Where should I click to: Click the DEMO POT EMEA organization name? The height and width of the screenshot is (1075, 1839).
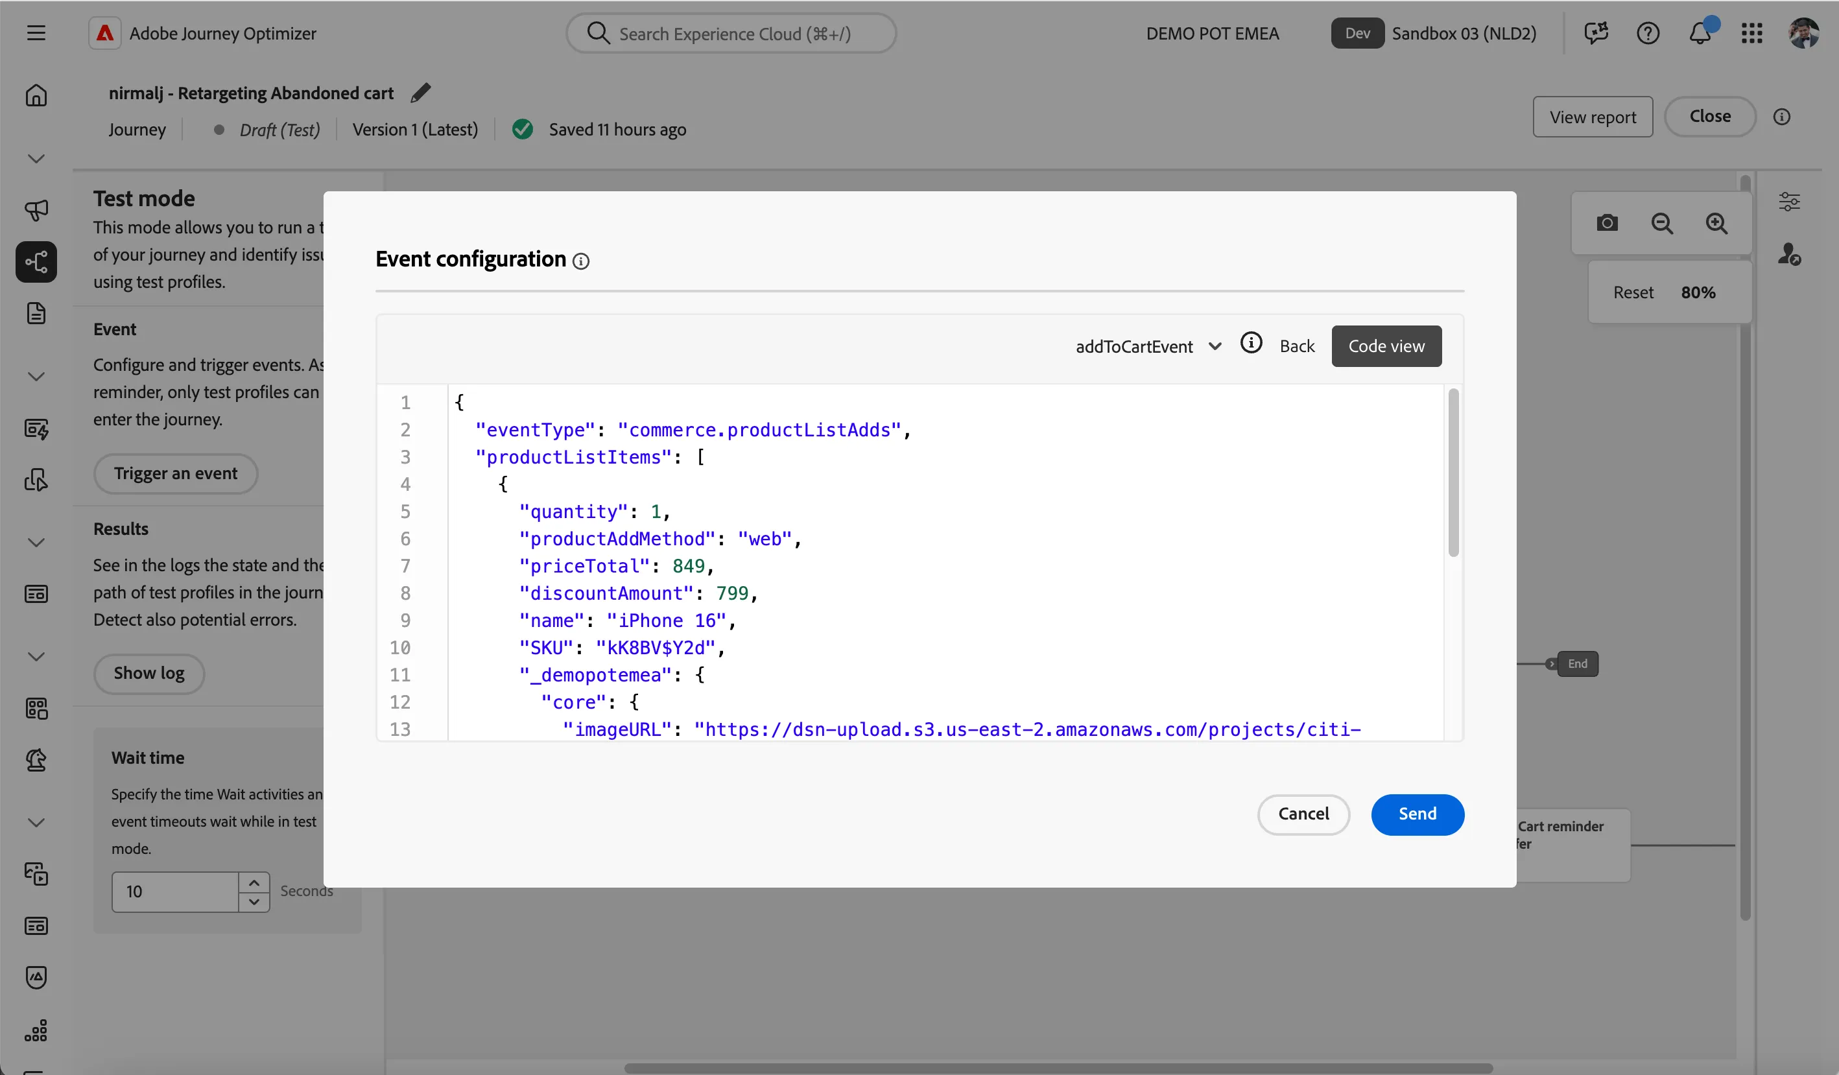[1212, 33]
